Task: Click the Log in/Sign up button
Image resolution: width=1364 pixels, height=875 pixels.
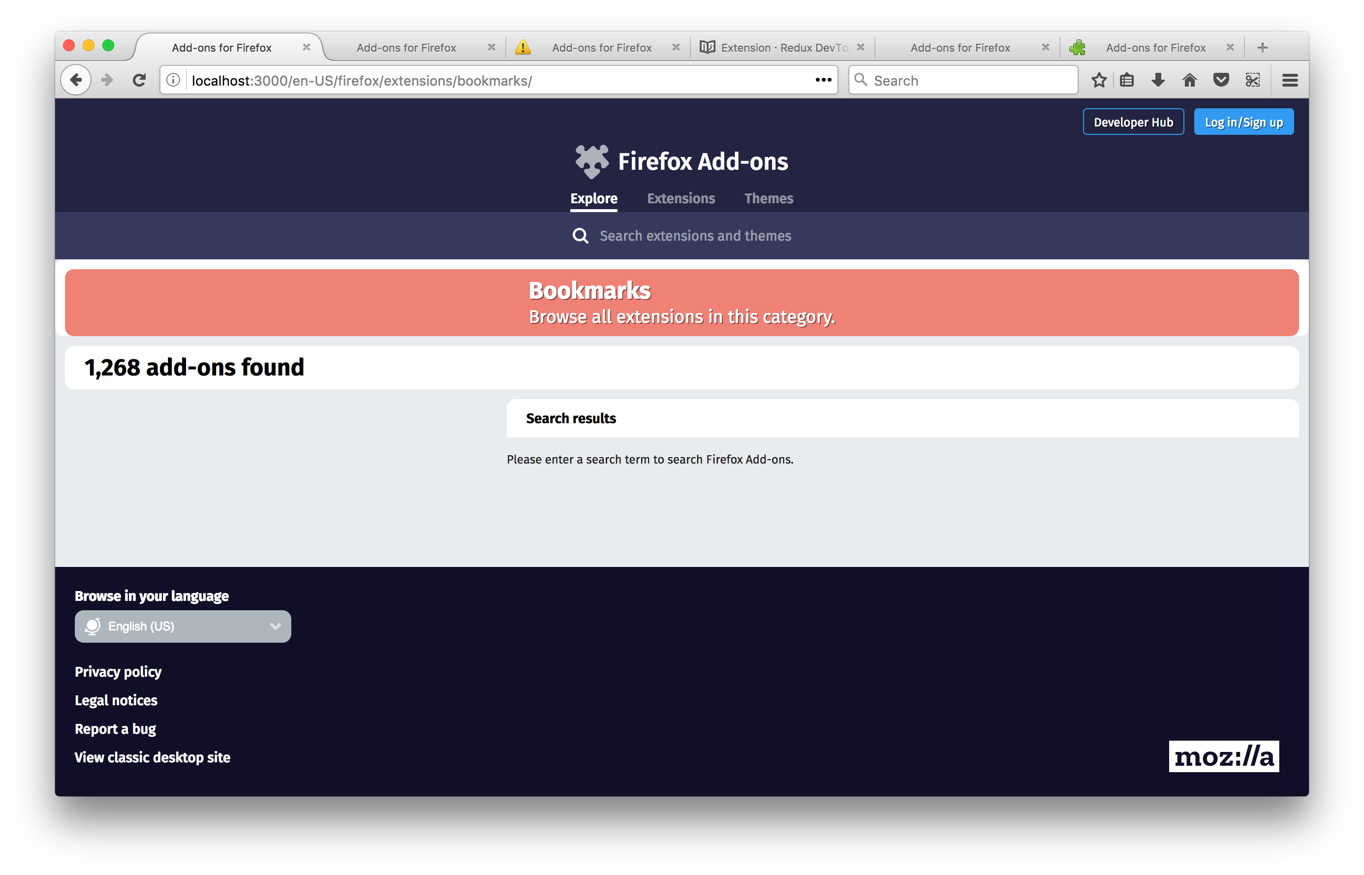Action: point(1243,122)
